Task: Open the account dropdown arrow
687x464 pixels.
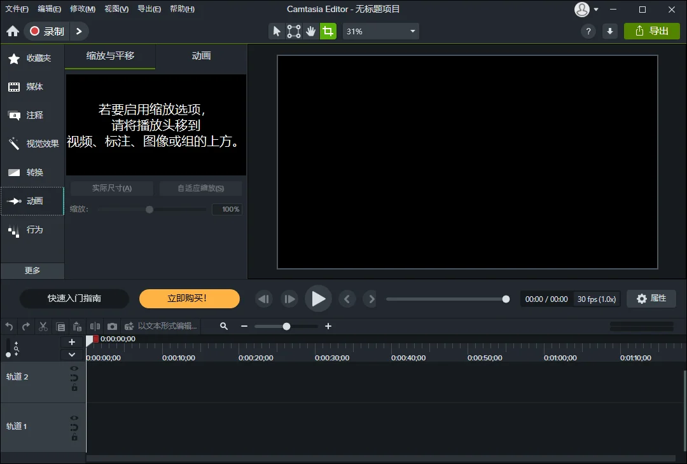Action: click(596, 9)
